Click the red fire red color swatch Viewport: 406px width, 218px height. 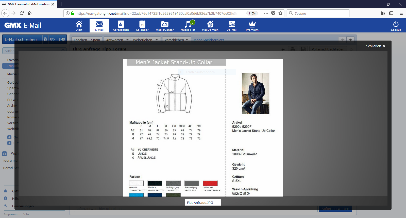pos(210,183)
